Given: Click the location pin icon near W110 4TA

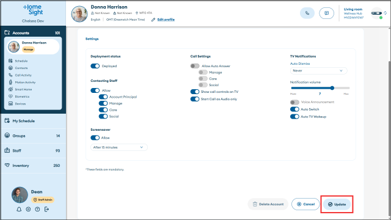Looking at the screenshot, I should (x=137, y=13).
